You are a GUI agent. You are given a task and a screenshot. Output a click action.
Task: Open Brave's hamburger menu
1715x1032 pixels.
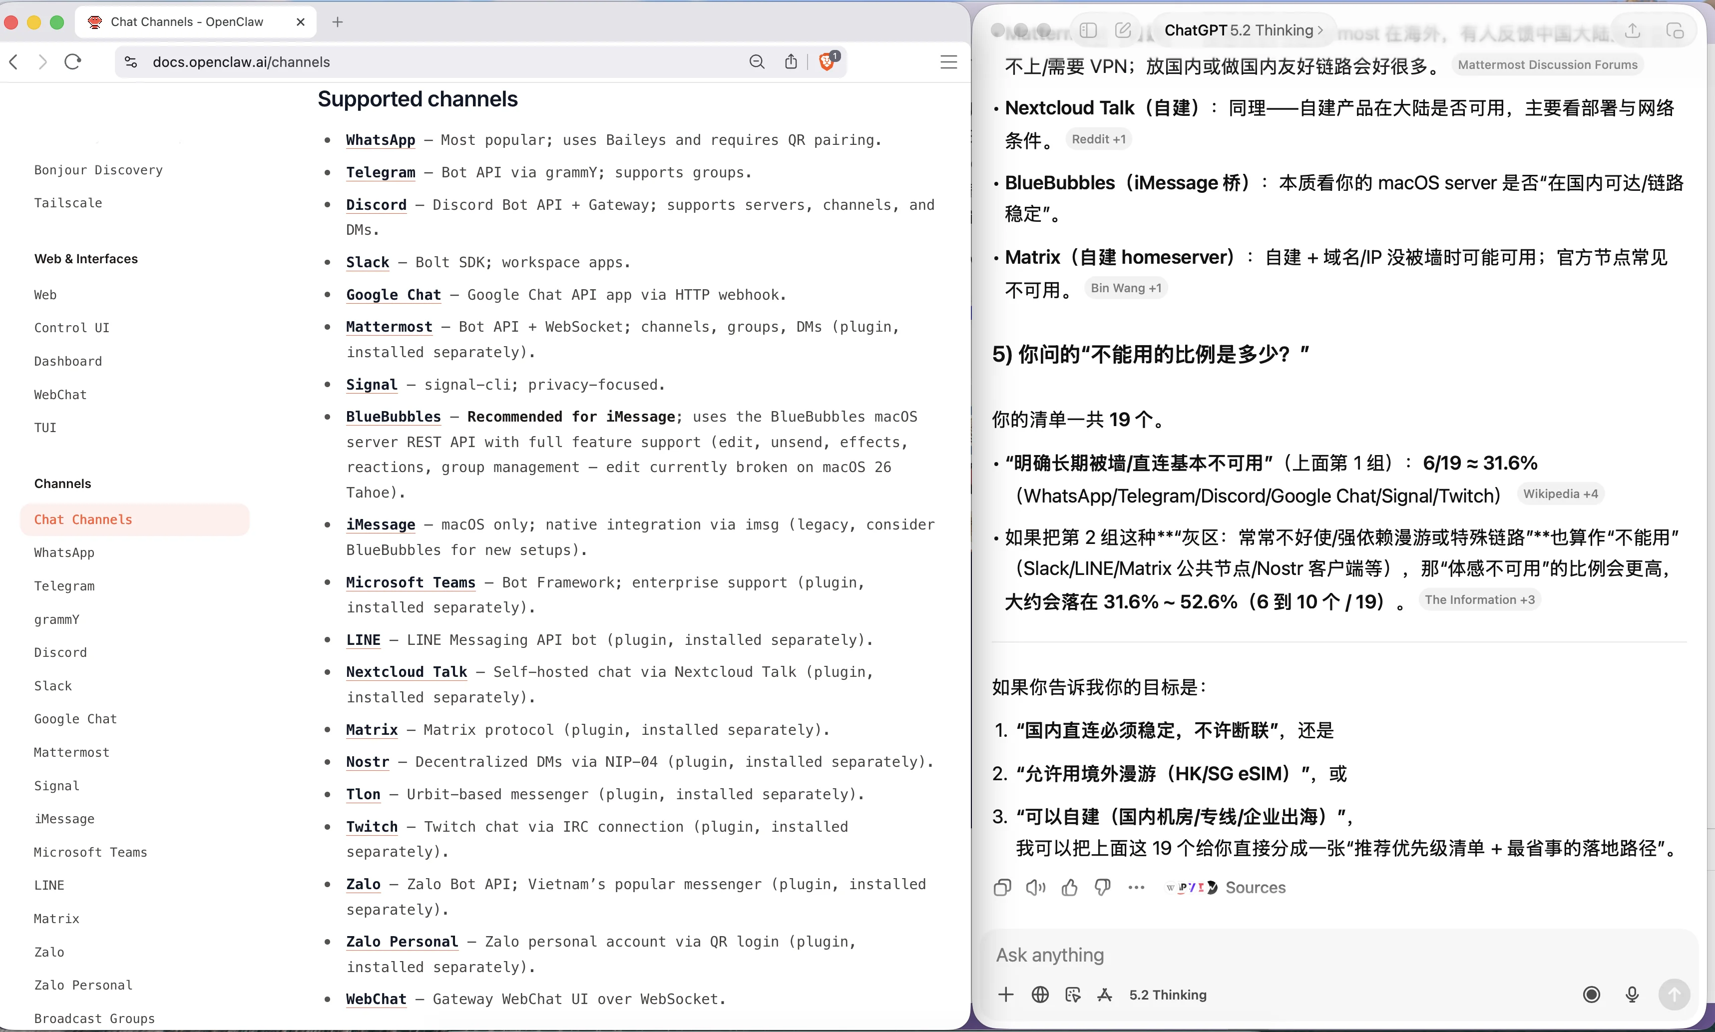point(949,61)
